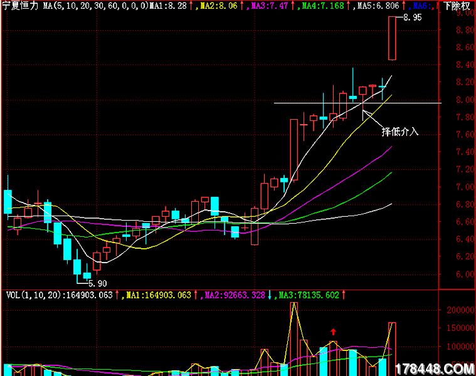Click the 7.00 tick on the price axis
Screen dimensions: 476x376
pos(465,187)
